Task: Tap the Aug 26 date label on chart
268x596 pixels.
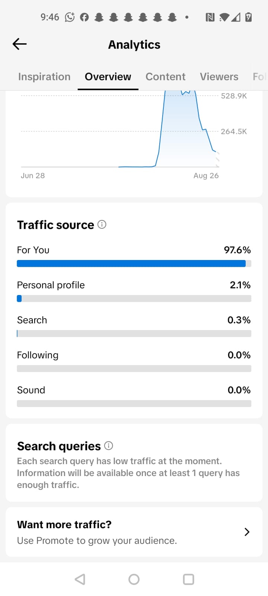Action: pos(206,175)
